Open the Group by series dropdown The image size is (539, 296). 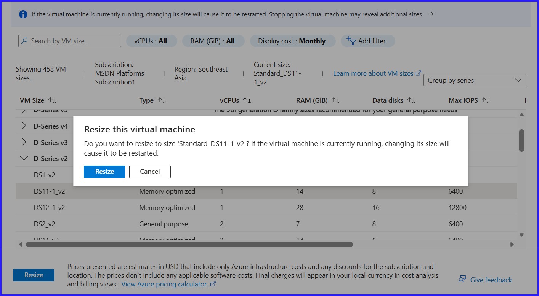475,80
